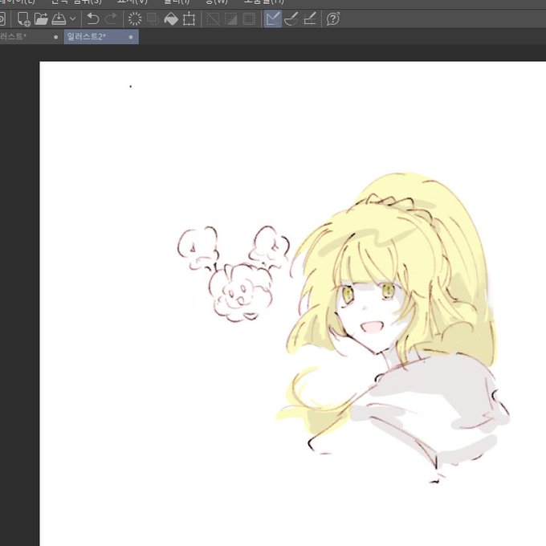Open Clip Studio Support help icon
Viewport: 546px width, 546px height.
pyautogui.click(x=333, y=19)
